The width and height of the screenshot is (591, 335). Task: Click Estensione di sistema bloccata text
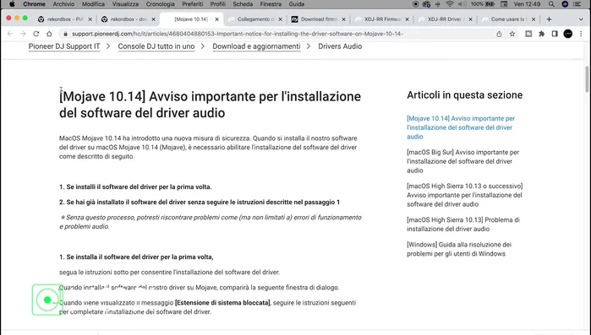coord(222,303)
